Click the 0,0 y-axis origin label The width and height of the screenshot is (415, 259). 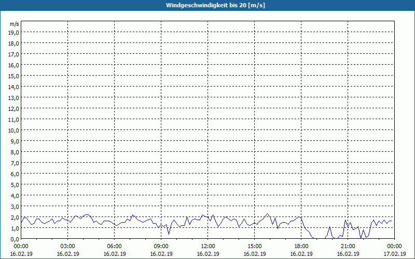pos(15,239)
